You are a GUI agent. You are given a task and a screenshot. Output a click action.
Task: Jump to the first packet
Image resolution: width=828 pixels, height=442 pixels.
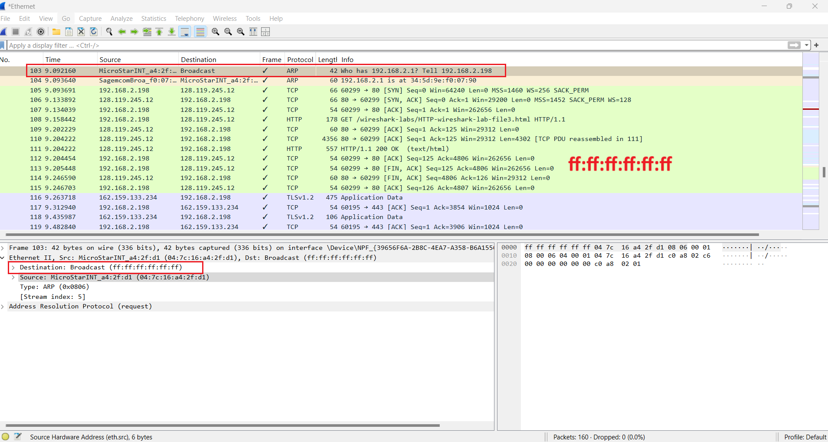[x=159, y=32]
